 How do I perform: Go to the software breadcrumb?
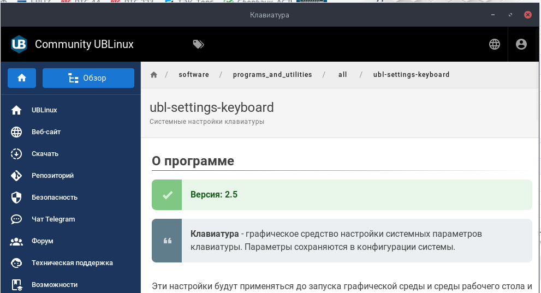click(x=194, y=75)
